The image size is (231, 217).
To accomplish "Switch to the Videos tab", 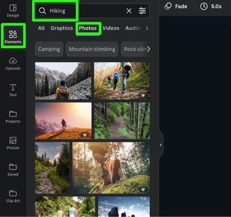I will 111,28.
